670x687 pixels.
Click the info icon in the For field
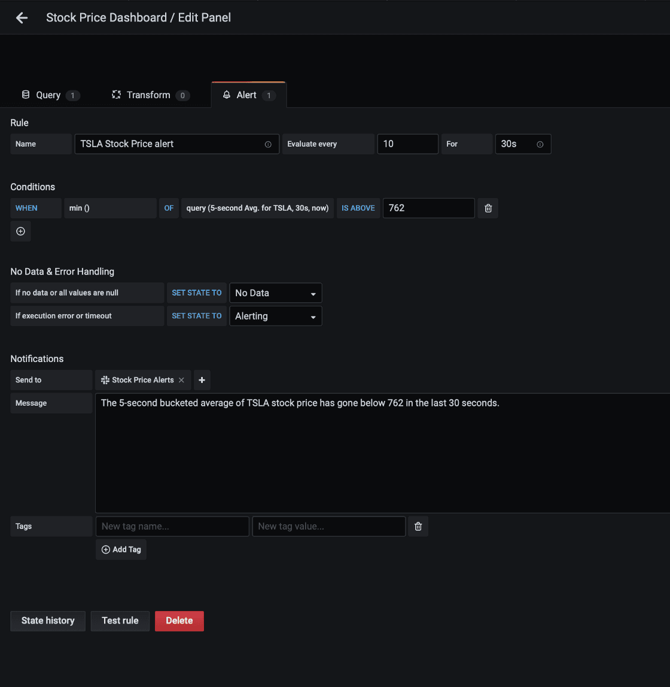pos(540,144)
